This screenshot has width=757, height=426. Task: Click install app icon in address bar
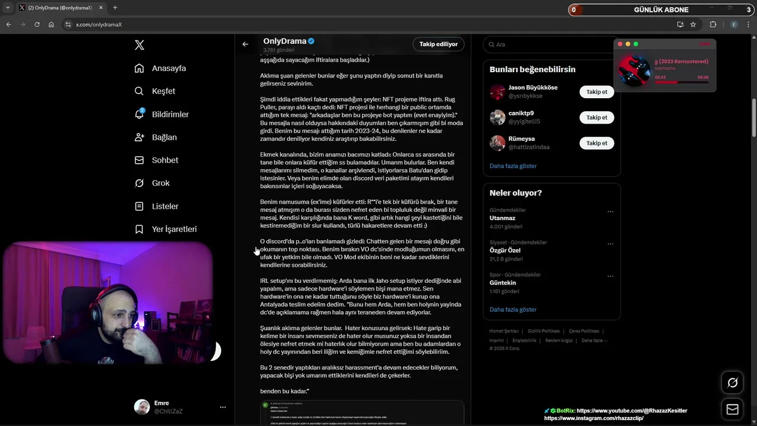(x=680, y=24)
